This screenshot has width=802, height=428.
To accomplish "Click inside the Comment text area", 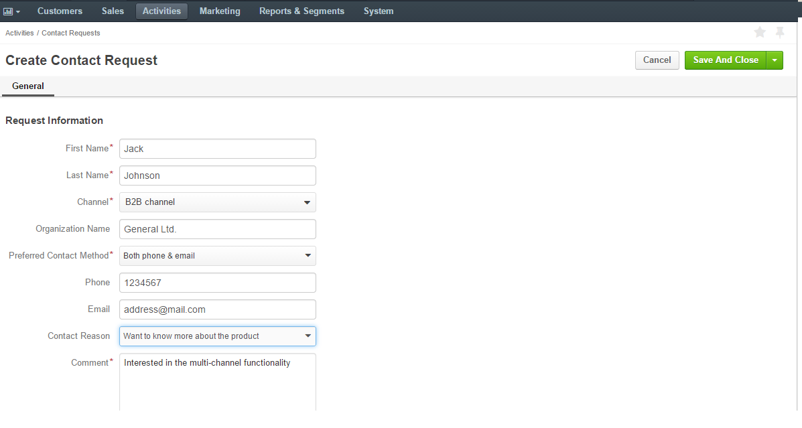I will [217, 382].
